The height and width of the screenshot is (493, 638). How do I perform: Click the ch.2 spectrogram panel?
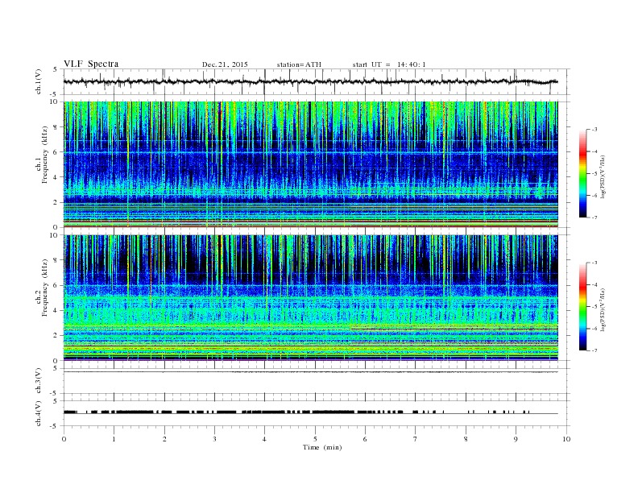311,298
